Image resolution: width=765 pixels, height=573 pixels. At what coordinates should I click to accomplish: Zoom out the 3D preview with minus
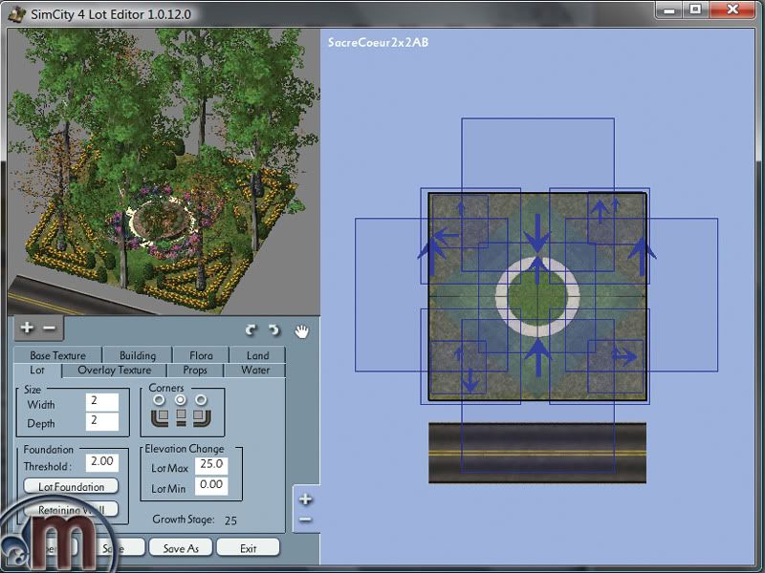tap(50, 328)
